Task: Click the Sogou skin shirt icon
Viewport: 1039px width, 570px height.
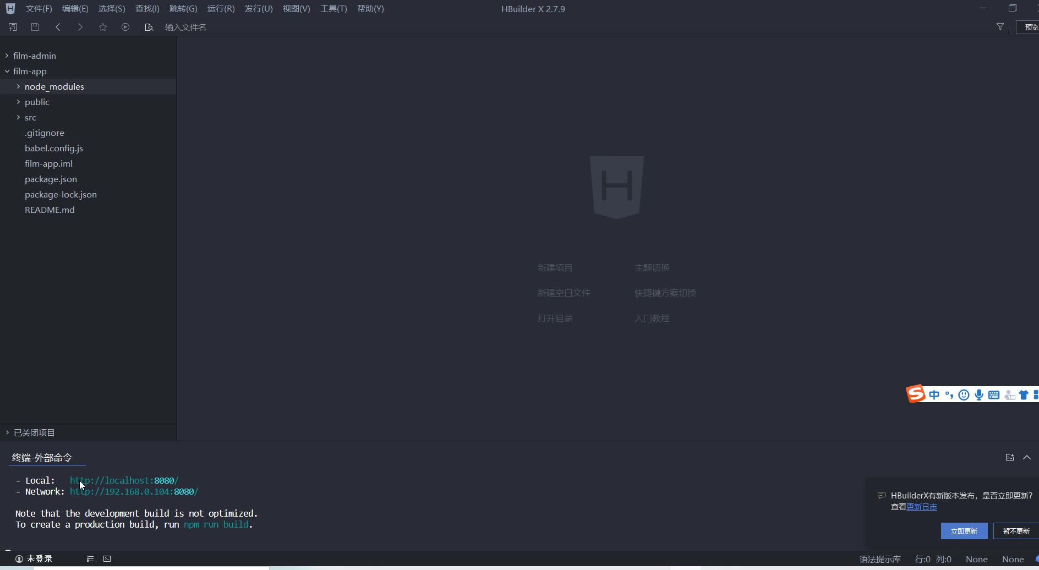Action: pyautogui.click(x=1024, y=394)
